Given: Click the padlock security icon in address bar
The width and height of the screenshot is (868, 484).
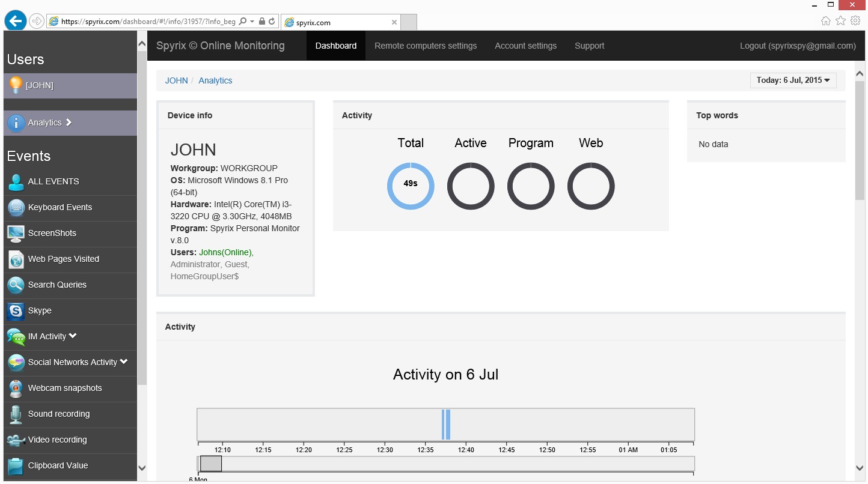Looking at the screenshot, I should (261, 21).
